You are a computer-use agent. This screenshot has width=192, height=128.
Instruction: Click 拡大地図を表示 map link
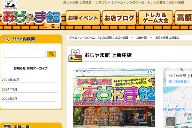179,81
